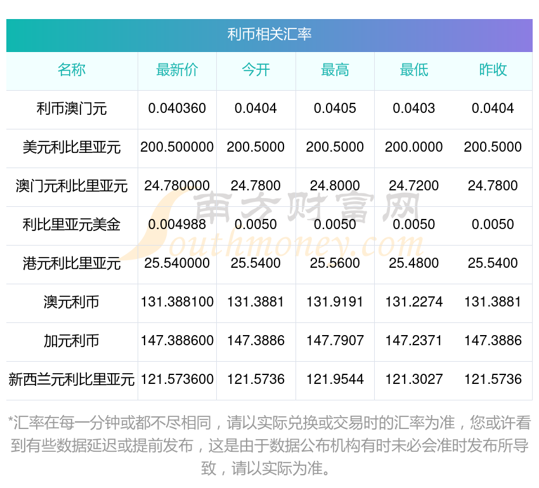539x488 pixels.
Task: Click the 24.8000 highest value
Action: click(335, 186)
